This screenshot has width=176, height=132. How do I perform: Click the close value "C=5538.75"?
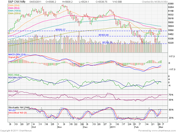coord(101,2)
